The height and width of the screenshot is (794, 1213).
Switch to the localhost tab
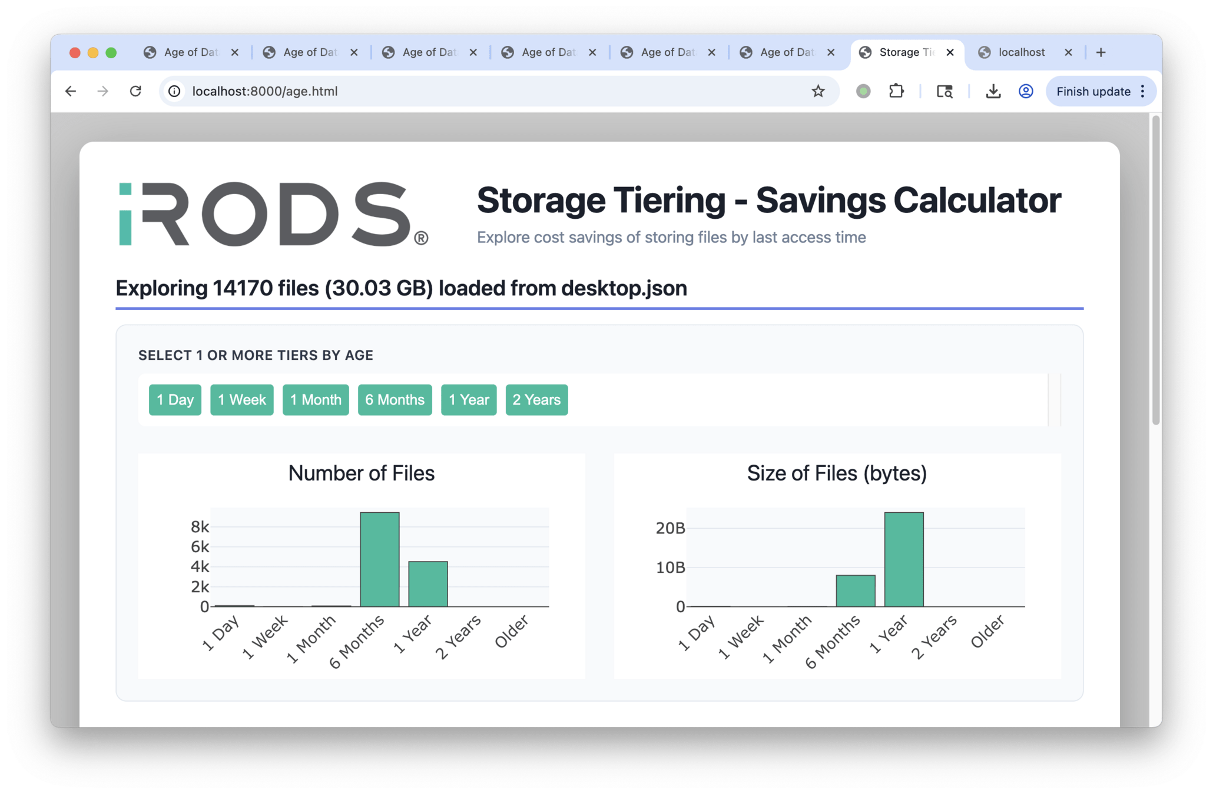pyautogui.click(x=1021, y=52)
